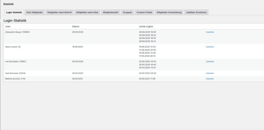Select the Alexandra Mauer (13909) user cell
Image resolution: width=264 pixels, height=130 pixels.
click(17, 32)
